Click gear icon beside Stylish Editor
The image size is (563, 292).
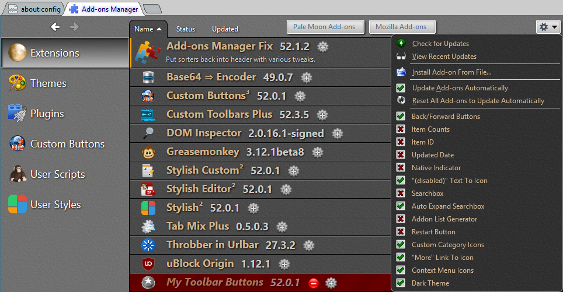pos(286,189)
